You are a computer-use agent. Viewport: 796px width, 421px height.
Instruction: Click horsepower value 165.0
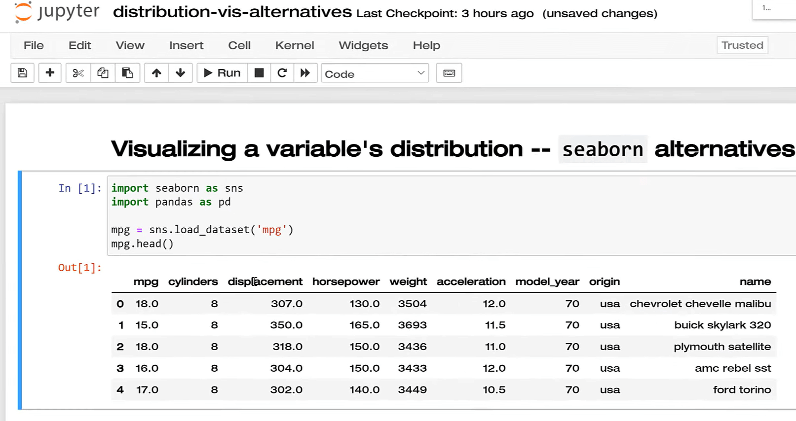365,325
